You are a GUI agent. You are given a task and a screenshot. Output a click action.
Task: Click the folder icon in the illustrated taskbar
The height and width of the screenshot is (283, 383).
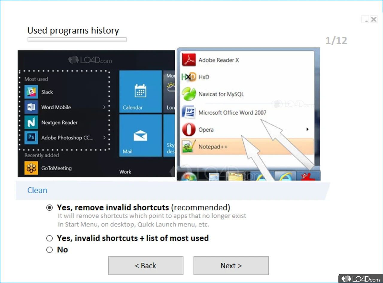click(x=235, y=176)
